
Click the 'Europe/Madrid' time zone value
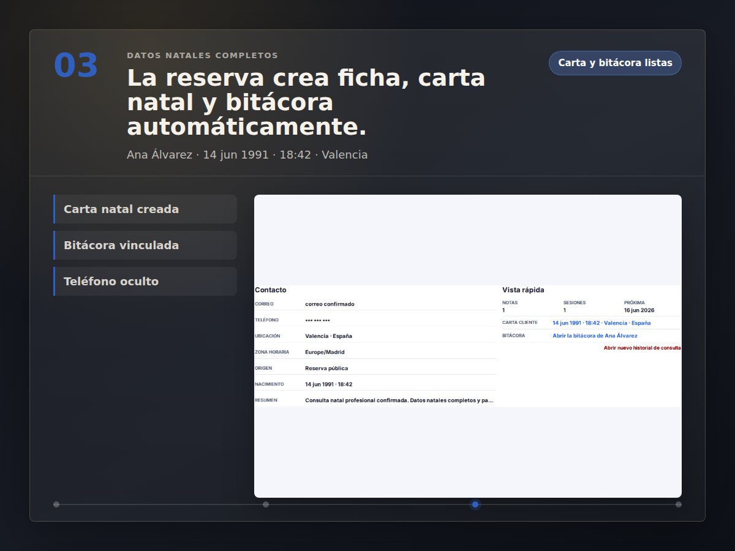click(x=325, y=352)
